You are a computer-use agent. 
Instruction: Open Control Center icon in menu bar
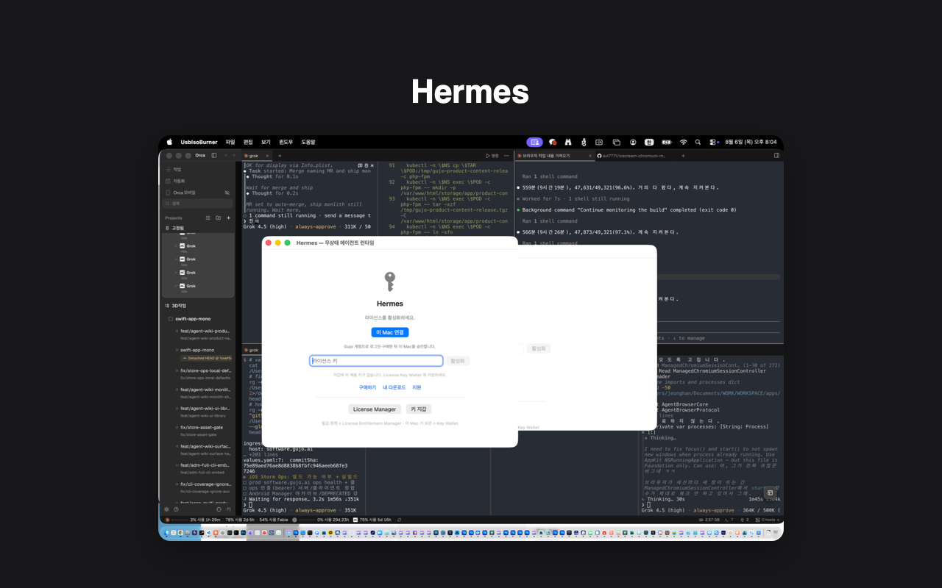tap(714, 142)
